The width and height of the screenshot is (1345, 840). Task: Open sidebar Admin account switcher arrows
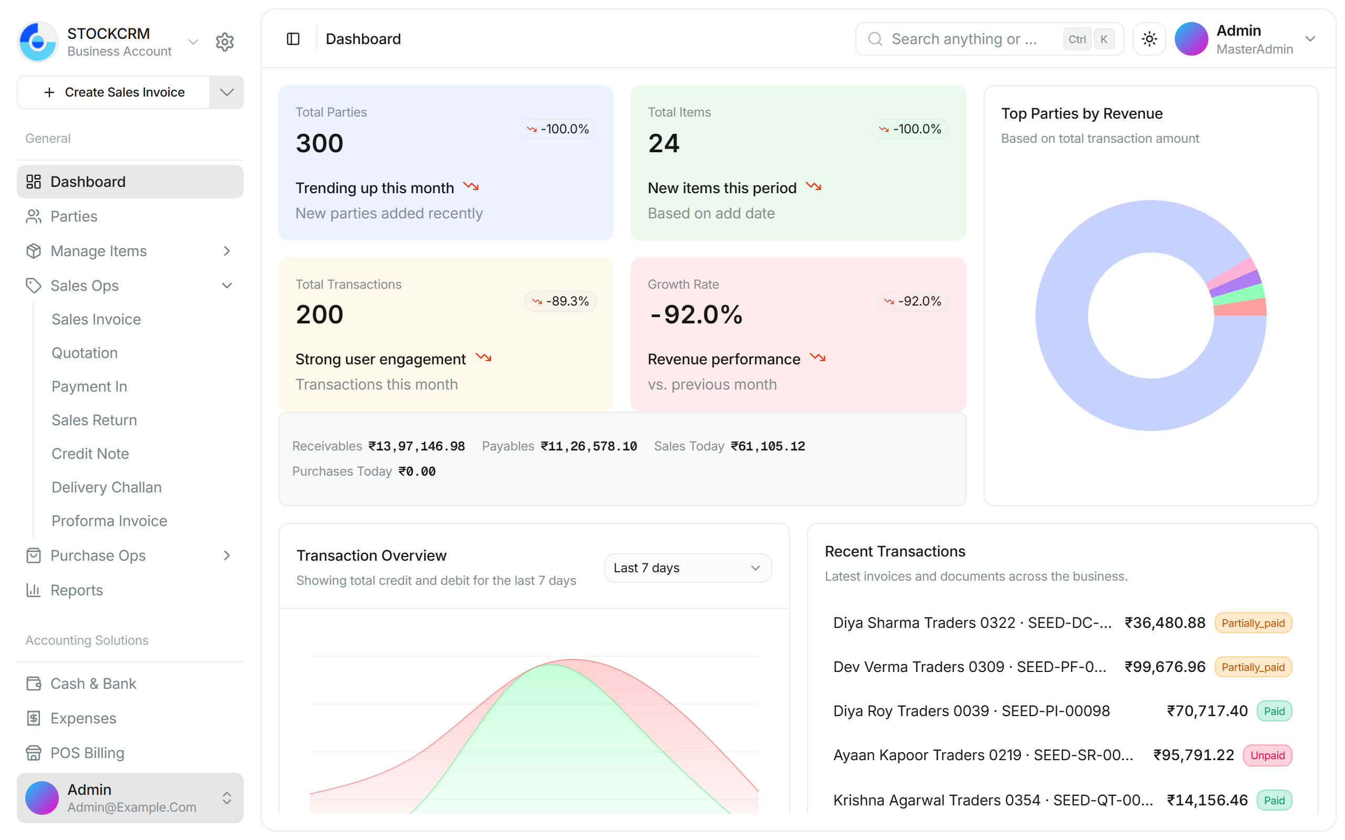coord(227,798)
